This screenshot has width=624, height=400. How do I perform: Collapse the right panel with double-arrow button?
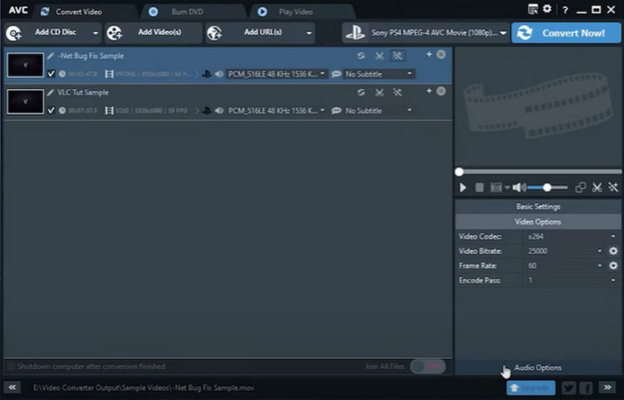click(x=607, y=388)
